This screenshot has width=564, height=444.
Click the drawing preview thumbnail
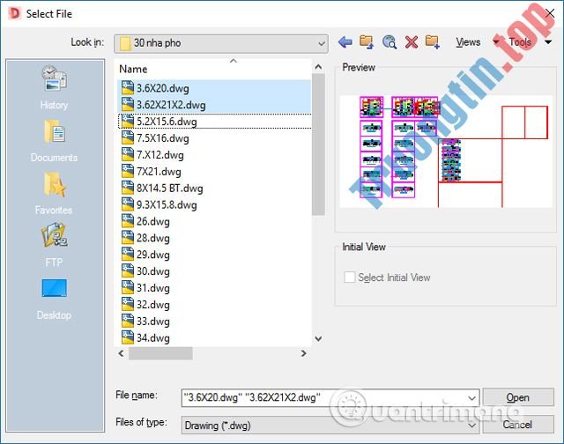pyautogui.click(x=446, y=152)
